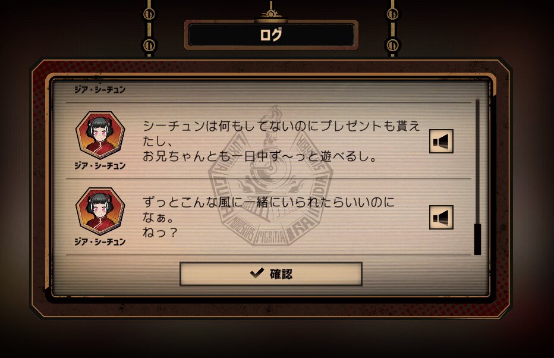The width and height of the screenshot is (554, 358).
Task: Select the avatar beside the お兄ちゃん dialogue
Action: pyautogui.click(x=100, y=135)
